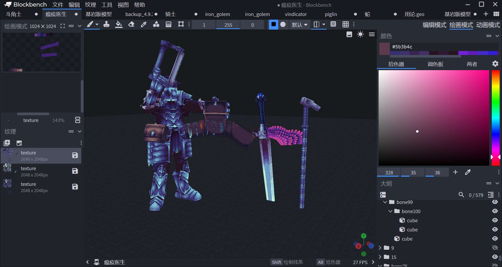The height and width of the screenshot is (267, 502).
Task: Select the Color Picker eyedropper tool
Action: pos(144,24)
